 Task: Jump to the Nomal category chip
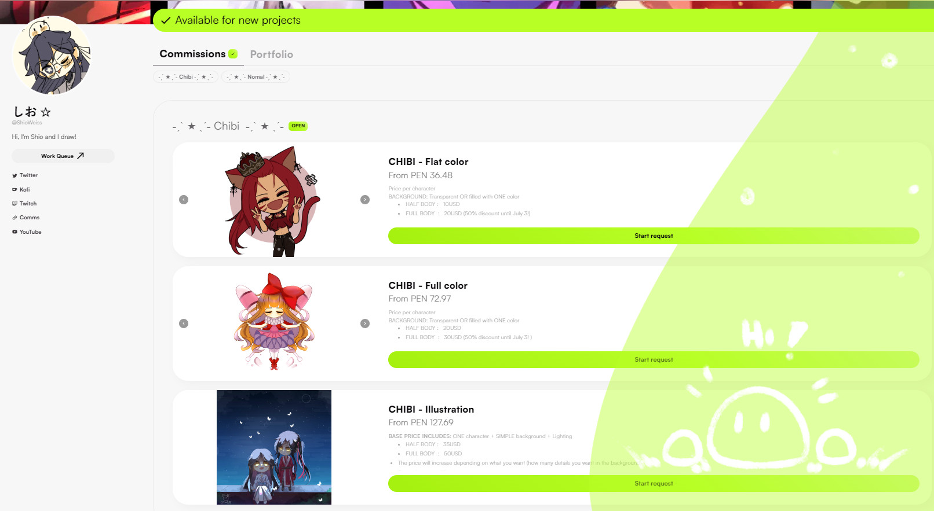[256, 77]
